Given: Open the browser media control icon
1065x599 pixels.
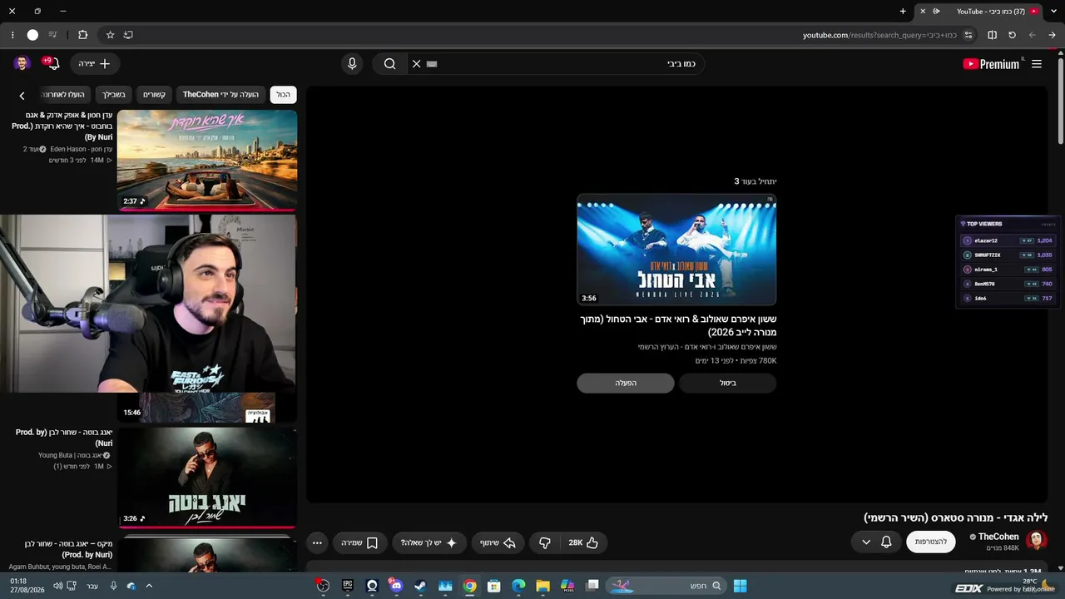Looking at the screenshot, I should [53, 35].
